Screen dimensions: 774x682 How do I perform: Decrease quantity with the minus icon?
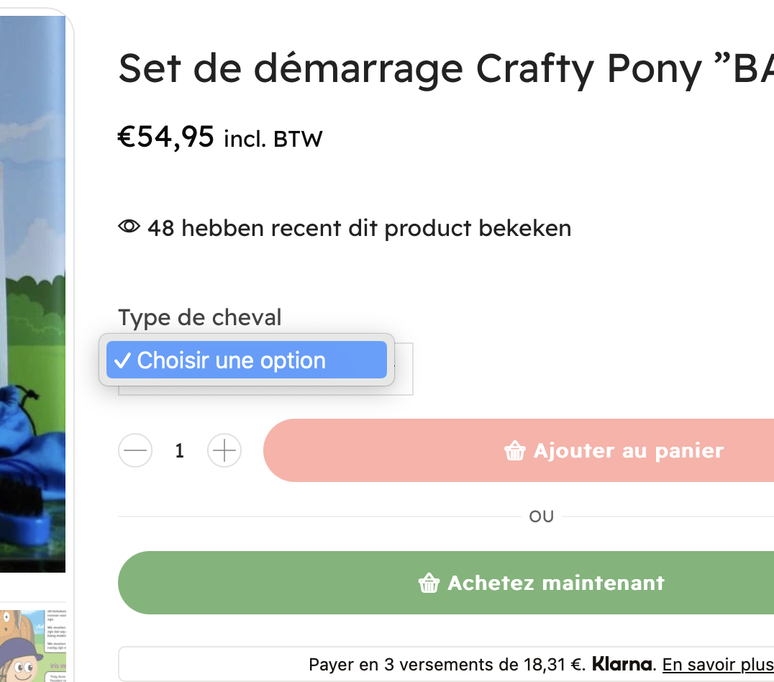pos(135,450)
